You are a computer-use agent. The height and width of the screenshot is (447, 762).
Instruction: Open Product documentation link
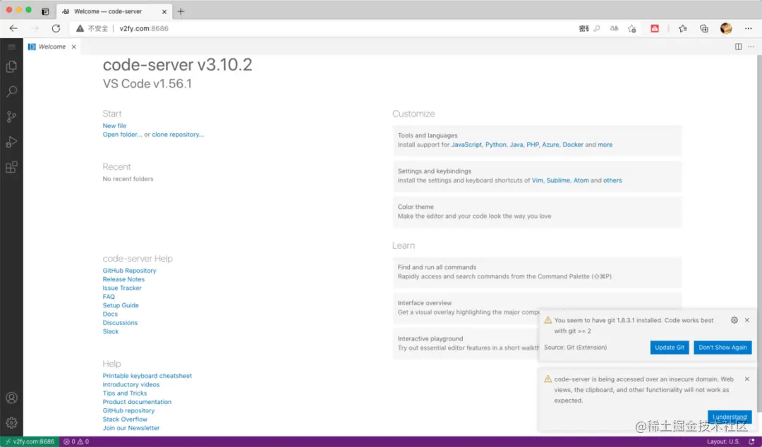pos(137,403)
